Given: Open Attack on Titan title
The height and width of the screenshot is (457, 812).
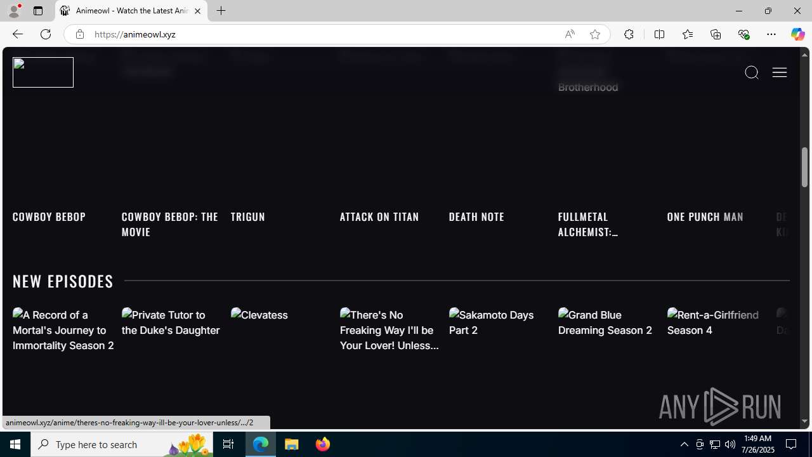Looking at the screenshot, I should point(379,216).
